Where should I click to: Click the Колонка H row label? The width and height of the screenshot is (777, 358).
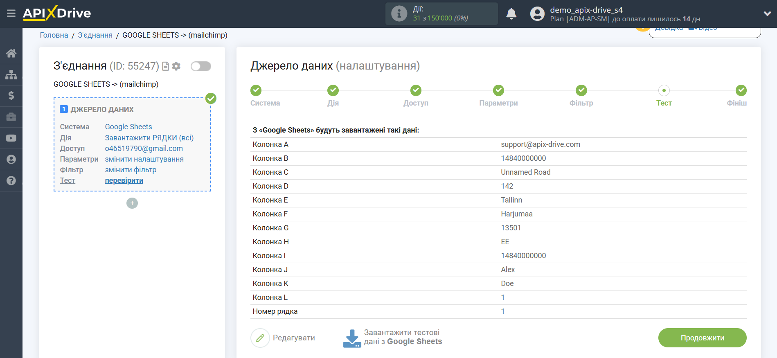[x=271, y=242]
